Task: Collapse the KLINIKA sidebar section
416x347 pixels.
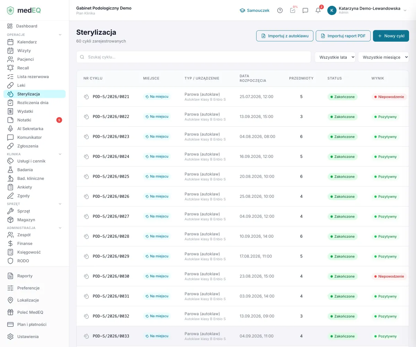Action: [x=60, y=154]
